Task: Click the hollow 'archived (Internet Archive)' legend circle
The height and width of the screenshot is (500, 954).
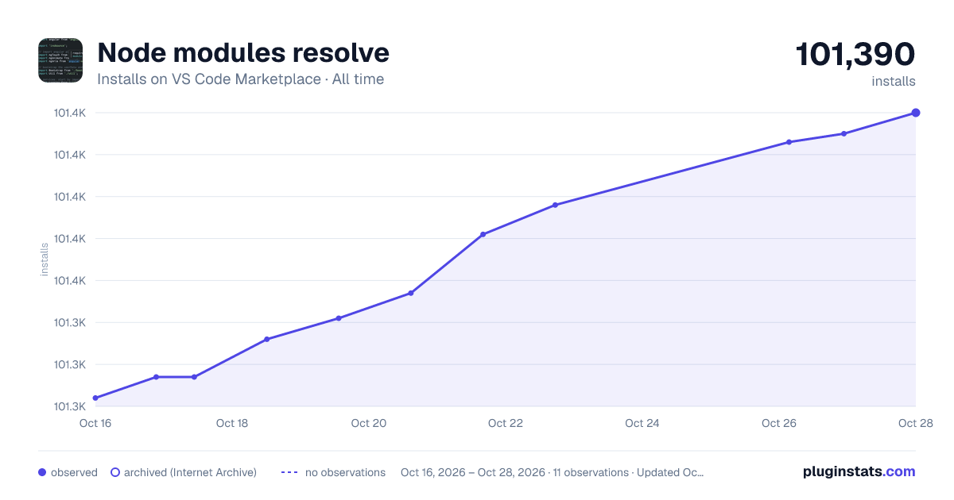Action: [x=114, y=472]
